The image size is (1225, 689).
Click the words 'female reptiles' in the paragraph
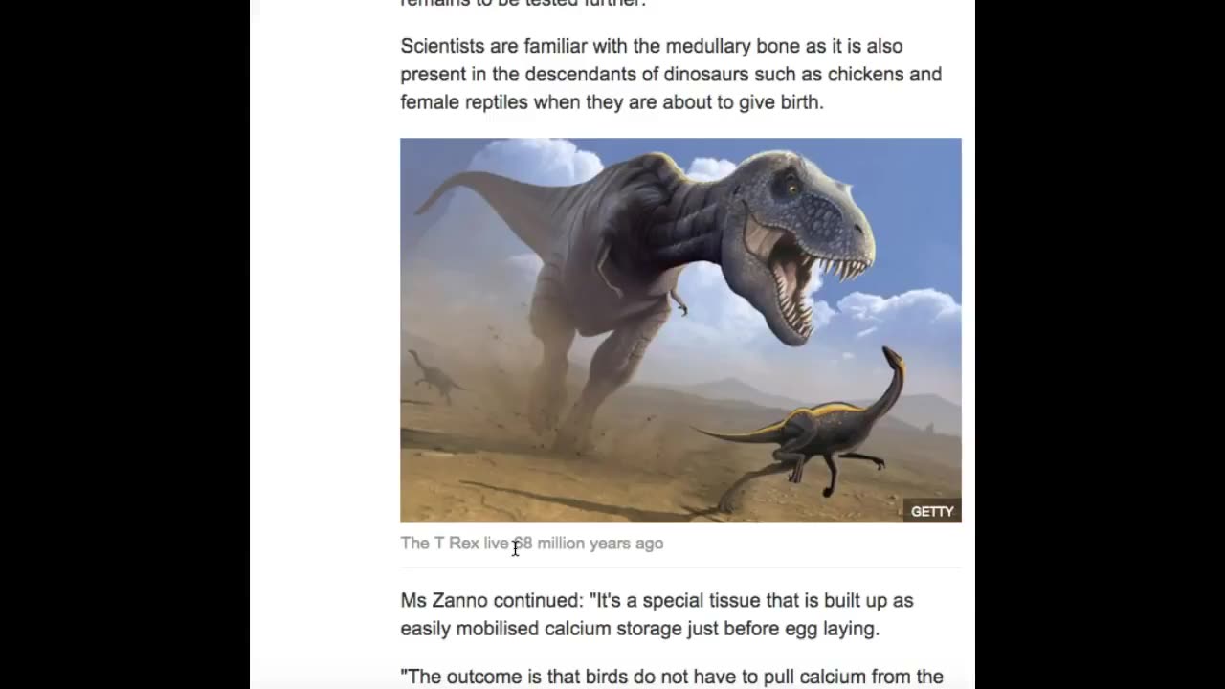[x=464, y=101]
